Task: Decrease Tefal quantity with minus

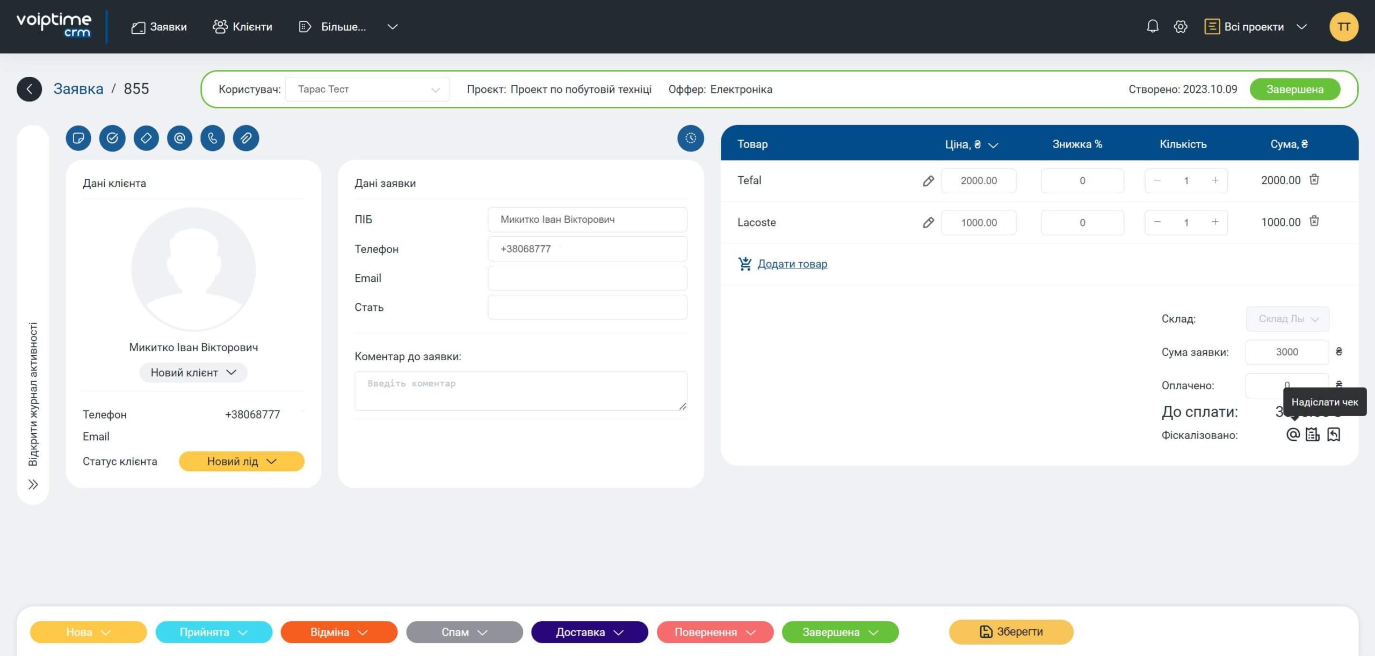Action: click(x=1157, y=180)
